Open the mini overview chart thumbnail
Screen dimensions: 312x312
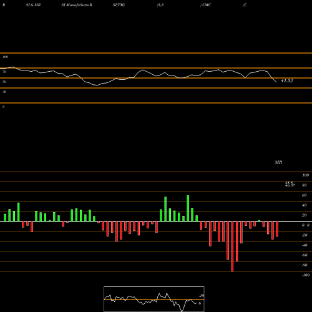(x=154, y=299)
